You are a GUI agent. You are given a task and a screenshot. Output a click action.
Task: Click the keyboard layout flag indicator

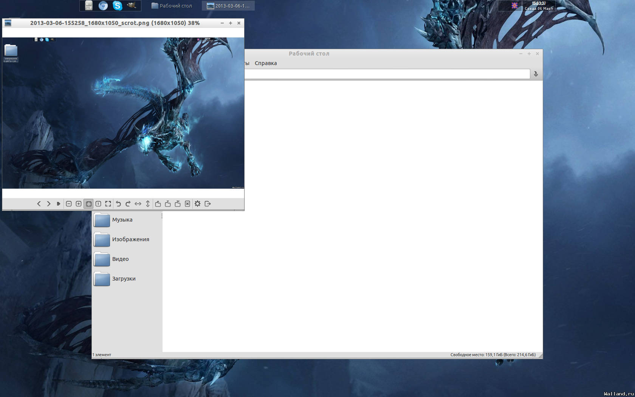point(514,5)
